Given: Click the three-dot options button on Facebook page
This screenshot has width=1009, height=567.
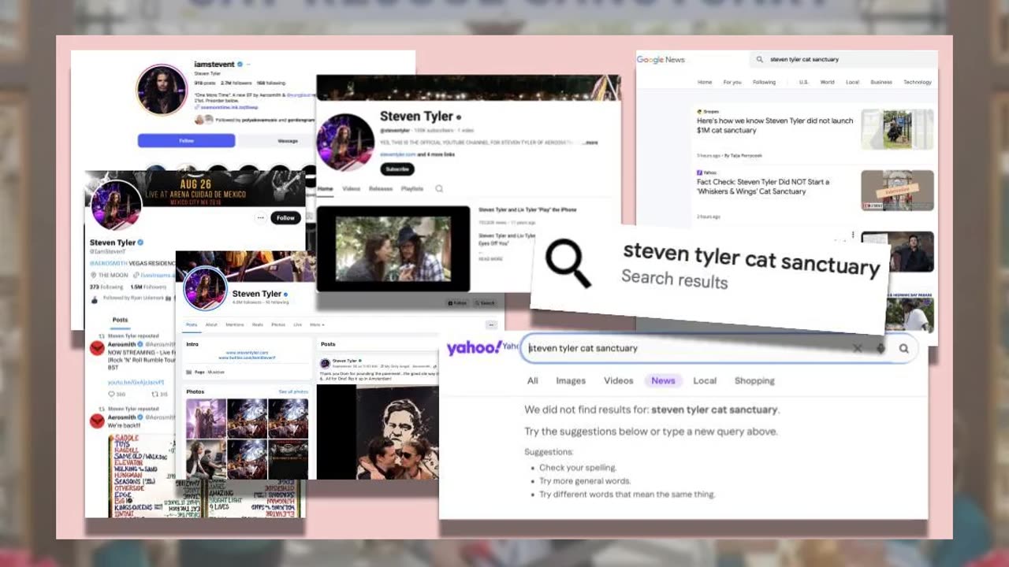Looking at the screenshot, I should [491, 324].
